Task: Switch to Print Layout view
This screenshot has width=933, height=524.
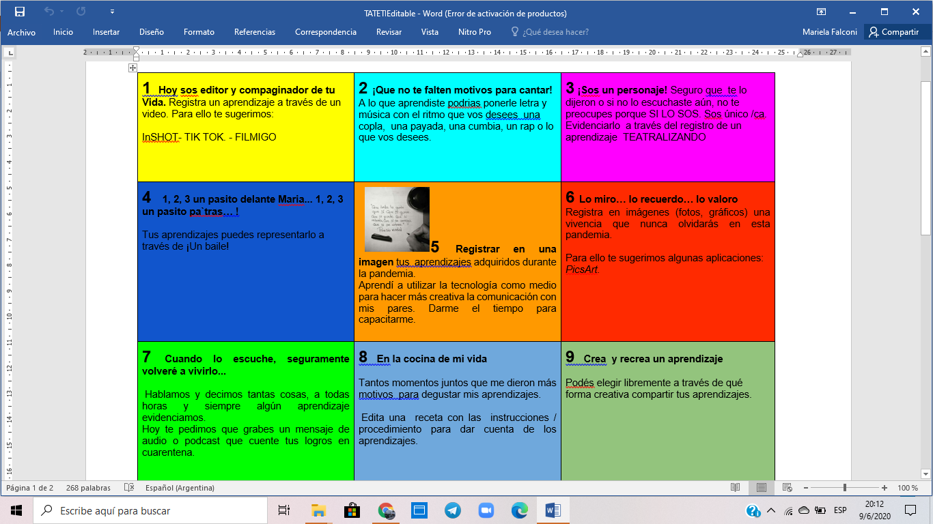Action: tap(761, 488)
